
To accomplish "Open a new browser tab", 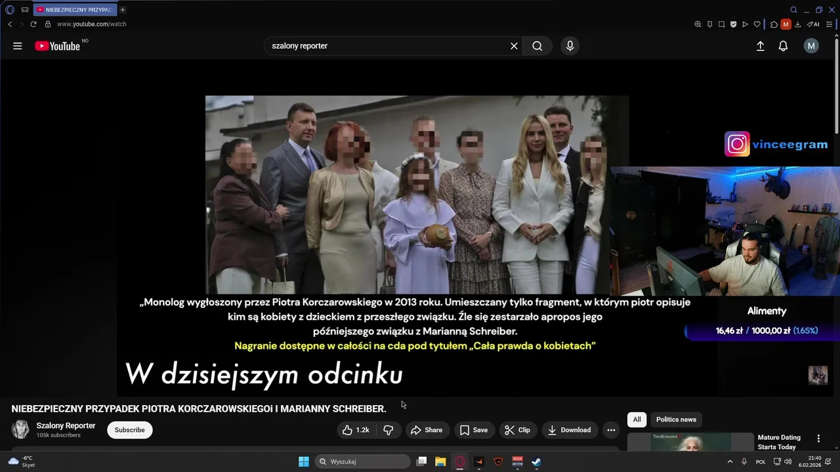I will (x=123, y=10).
